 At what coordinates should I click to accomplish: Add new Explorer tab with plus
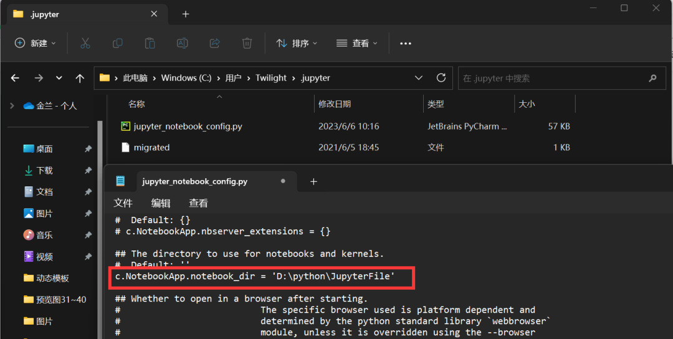(x=186, y=14)
